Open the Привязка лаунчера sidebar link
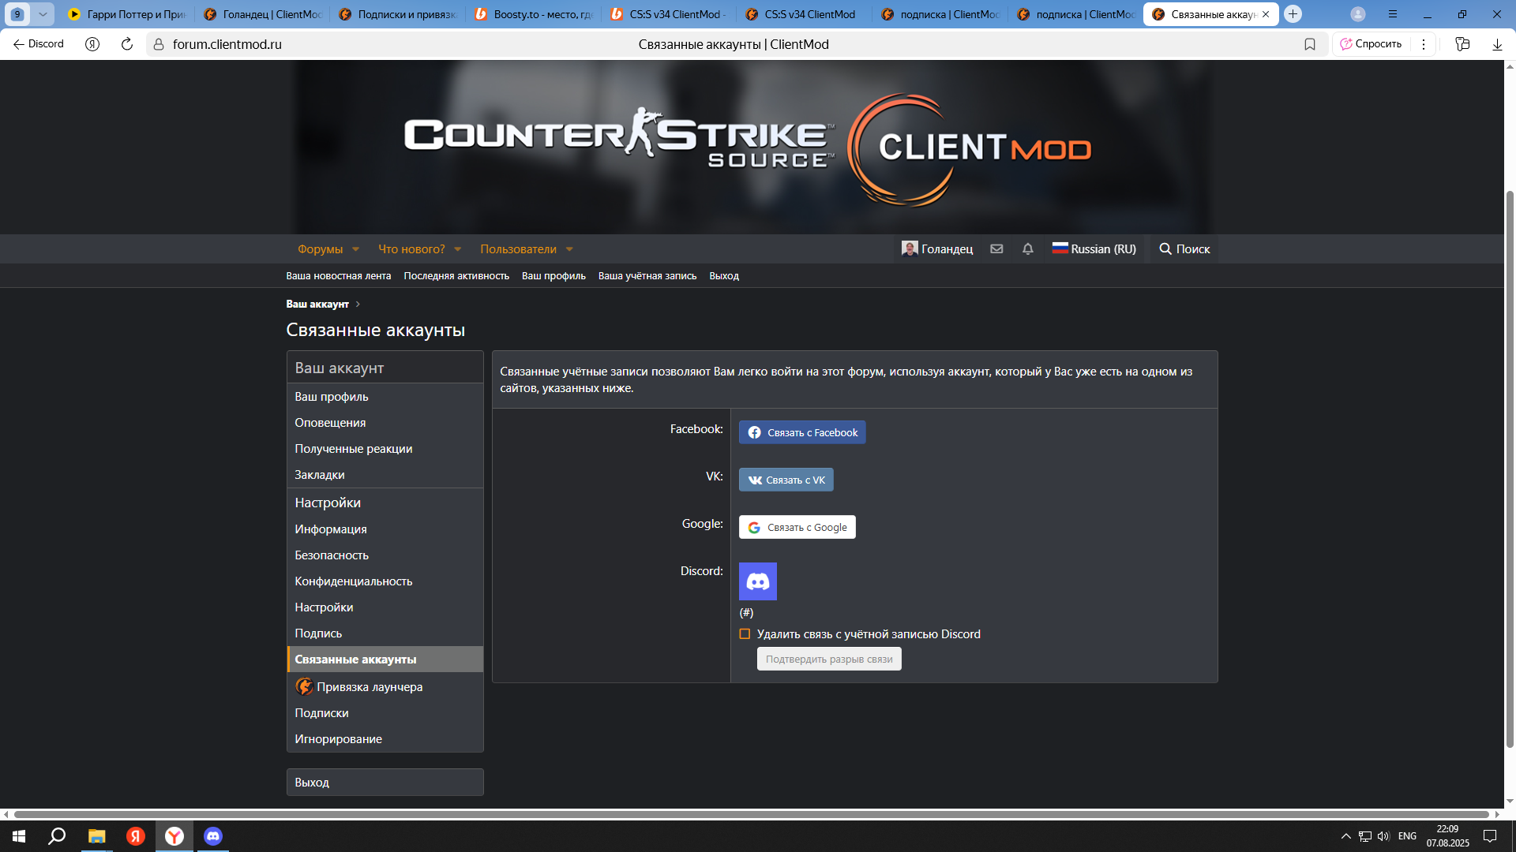 [x=370, y=686]
